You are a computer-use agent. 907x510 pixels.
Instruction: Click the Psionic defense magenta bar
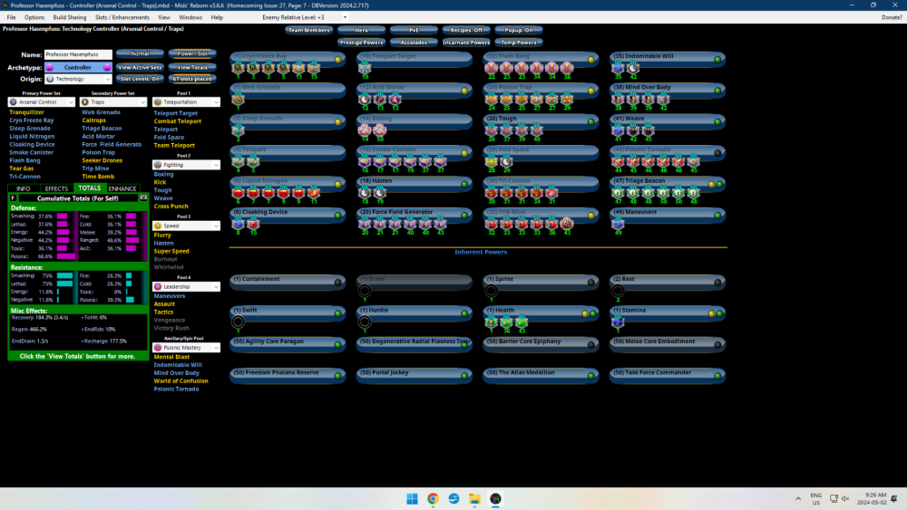click(66, 256)
